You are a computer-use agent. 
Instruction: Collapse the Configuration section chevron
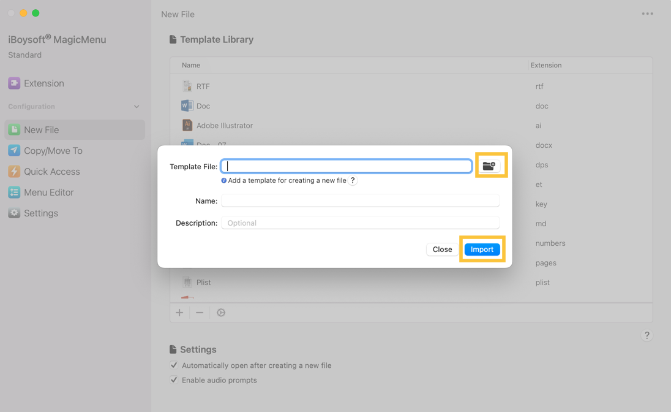click(x=137, y=107)
